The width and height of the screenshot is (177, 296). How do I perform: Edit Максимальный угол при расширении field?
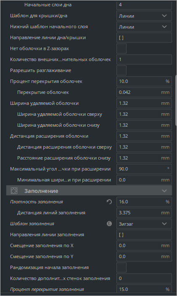click(x=144, y=169)
